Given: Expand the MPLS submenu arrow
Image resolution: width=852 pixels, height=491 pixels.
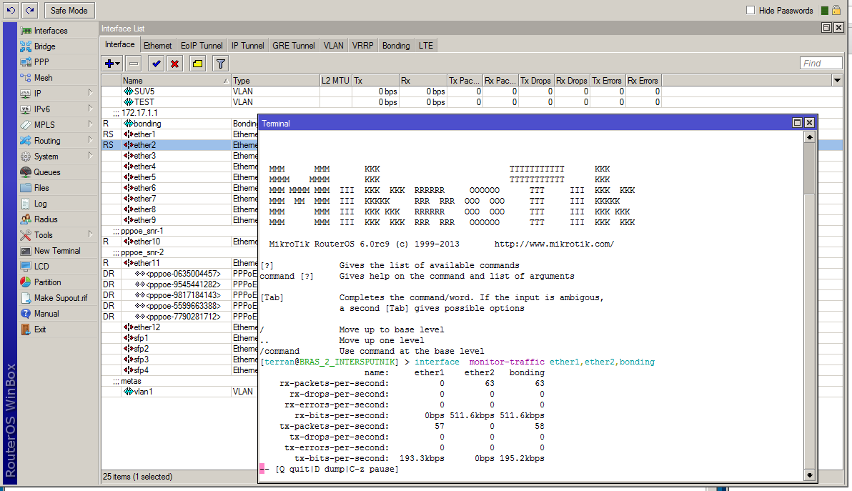Looking at the screenshot, I should (90, 124).
